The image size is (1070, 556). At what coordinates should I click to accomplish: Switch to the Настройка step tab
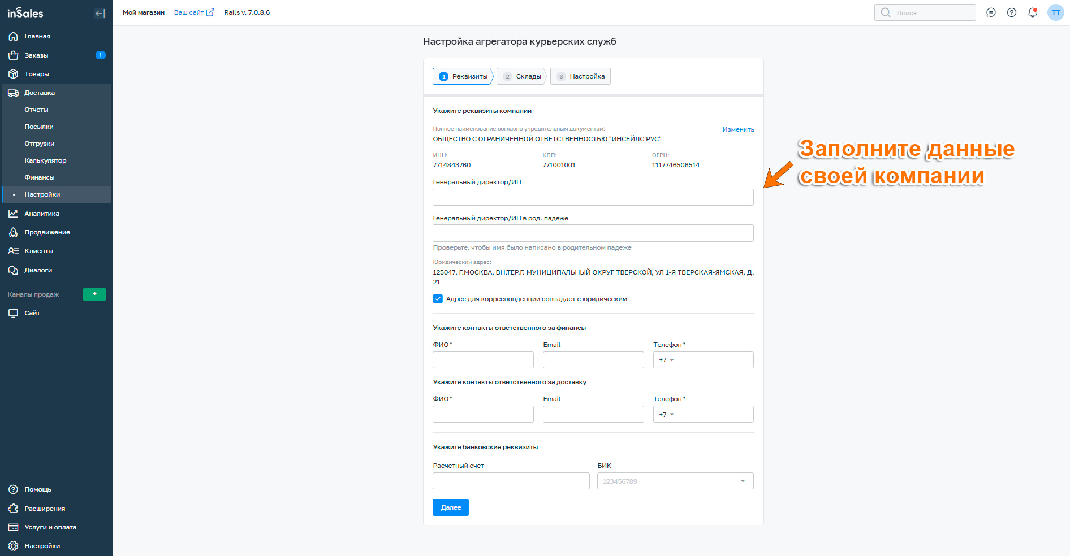pyautogui.click(x=581, y=76)
